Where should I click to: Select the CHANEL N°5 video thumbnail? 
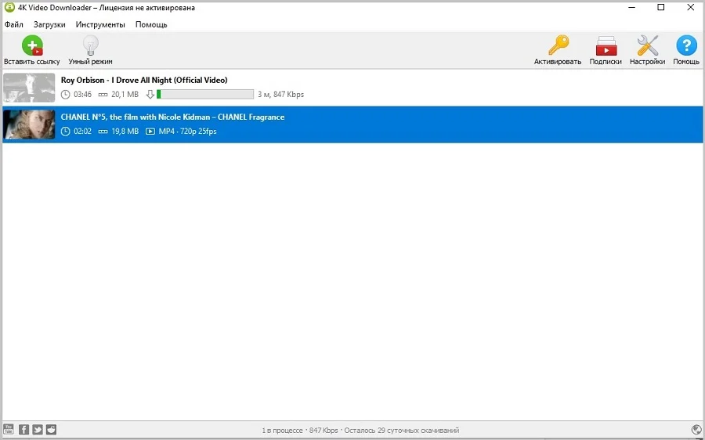pyautogui.click(x=29, y=124)
